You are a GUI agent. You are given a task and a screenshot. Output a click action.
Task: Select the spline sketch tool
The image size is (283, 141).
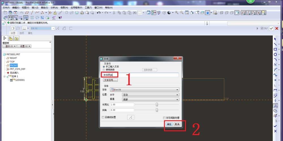pos(275,75)
